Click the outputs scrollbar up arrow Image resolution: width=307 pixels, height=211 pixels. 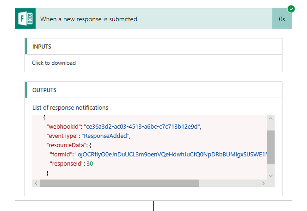point(271,119)
